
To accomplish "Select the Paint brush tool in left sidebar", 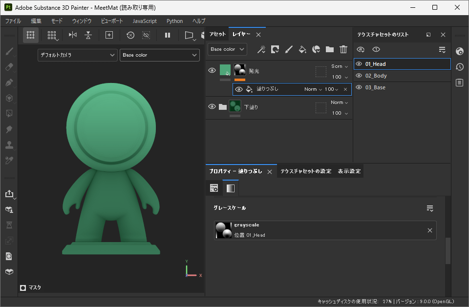I will [9, 52].
